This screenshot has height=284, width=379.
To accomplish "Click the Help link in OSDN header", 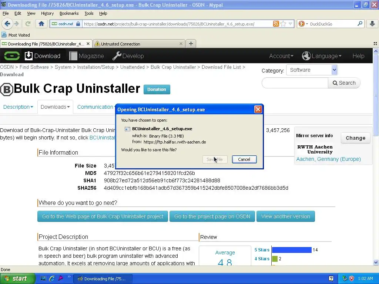I will pyautogui.click(x=358, y=56).
